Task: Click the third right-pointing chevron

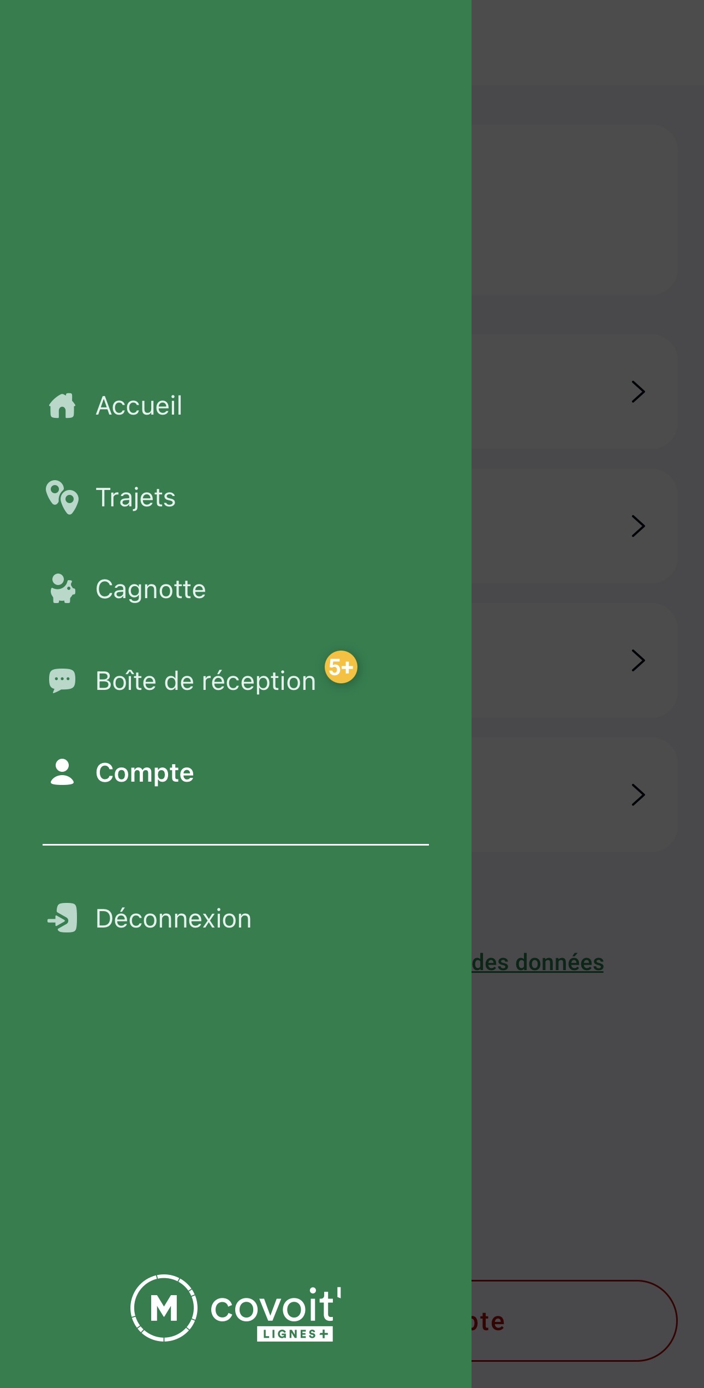Action: tap(638, 660)
